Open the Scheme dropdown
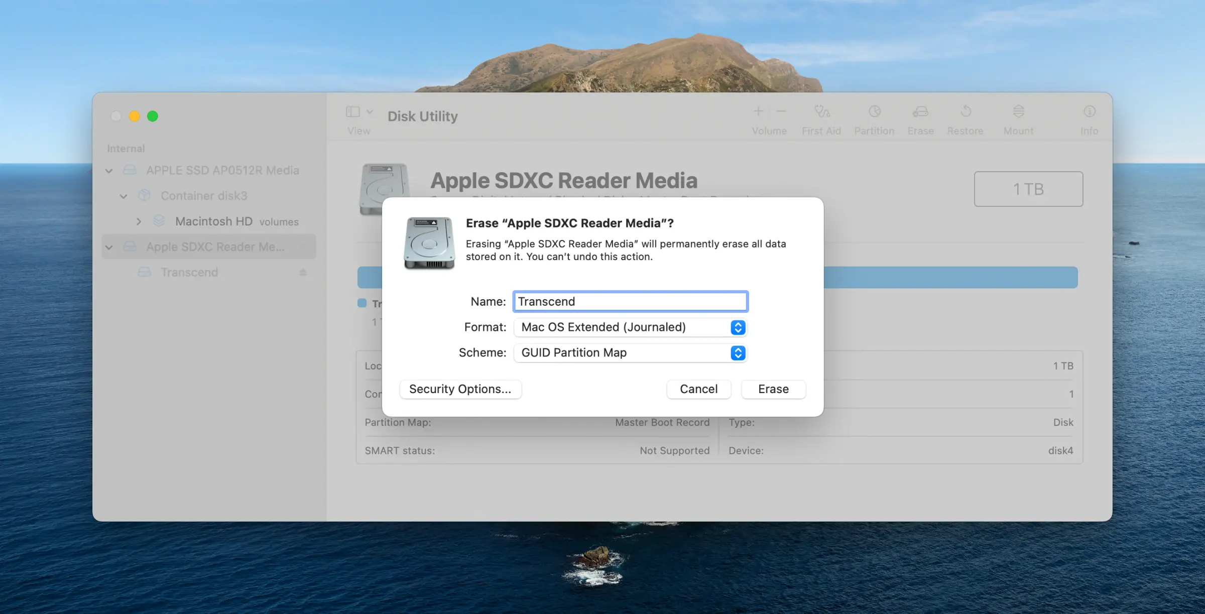1205x614 pixels. [631, 353]
